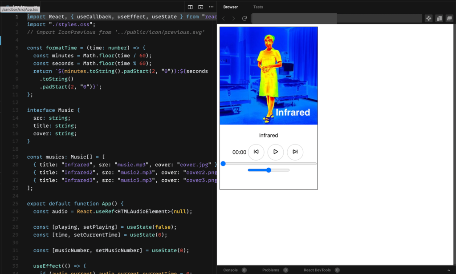Open the editor more options ellipsis

pyautogui.click(x=210, y=7)
